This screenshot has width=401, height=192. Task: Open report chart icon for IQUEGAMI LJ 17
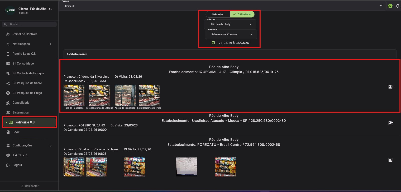390,87
